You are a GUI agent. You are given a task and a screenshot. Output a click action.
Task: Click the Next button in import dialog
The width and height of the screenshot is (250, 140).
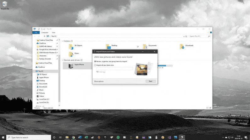point(150,81)
